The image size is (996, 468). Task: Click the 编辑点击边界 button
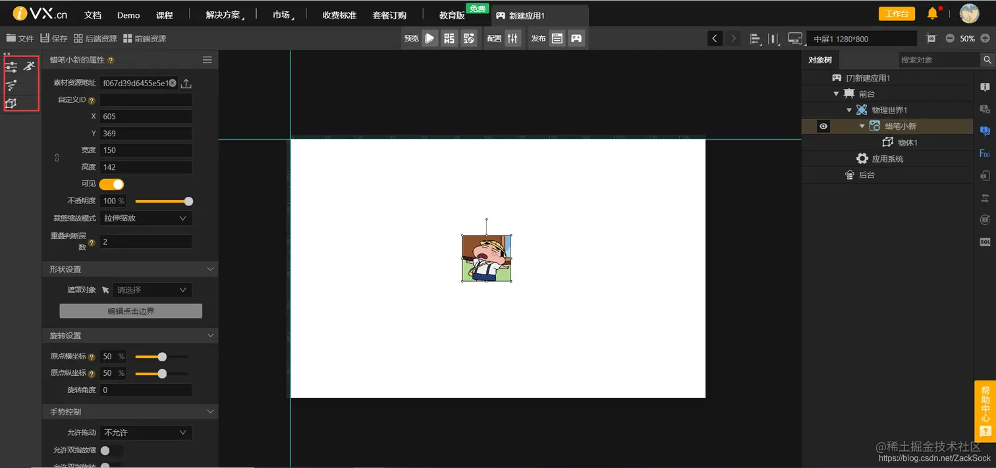(x=130, y=311)
